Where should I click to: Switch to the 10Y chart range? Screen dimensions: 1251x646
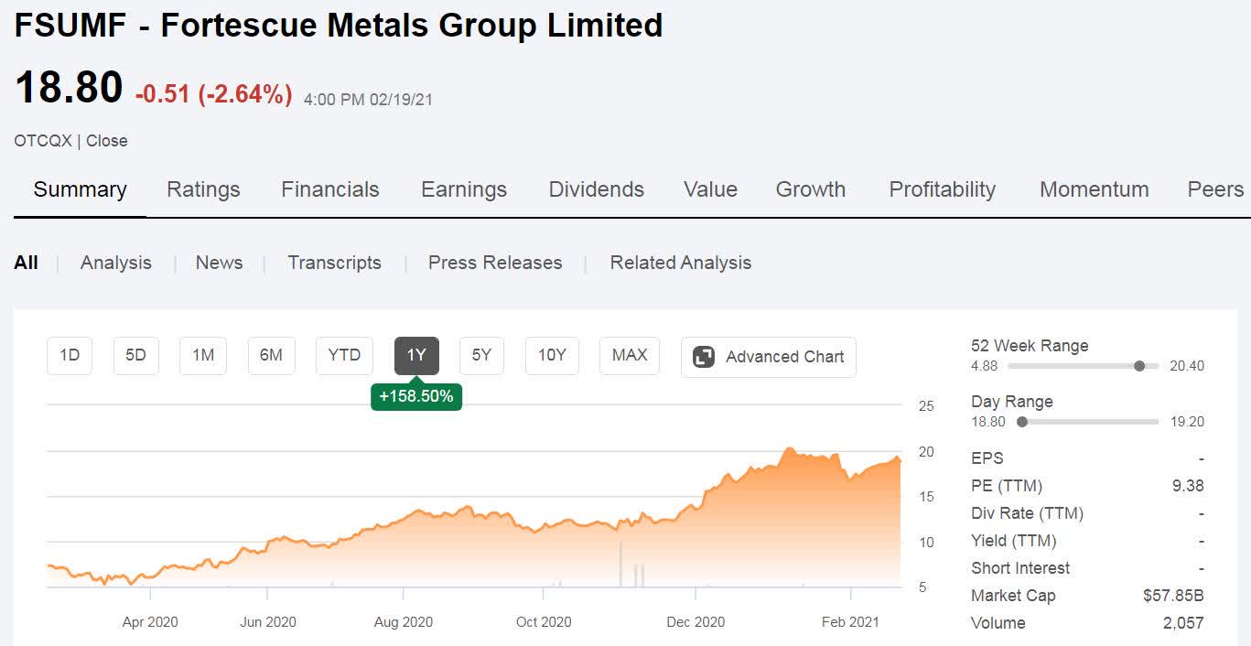(552, 356)
